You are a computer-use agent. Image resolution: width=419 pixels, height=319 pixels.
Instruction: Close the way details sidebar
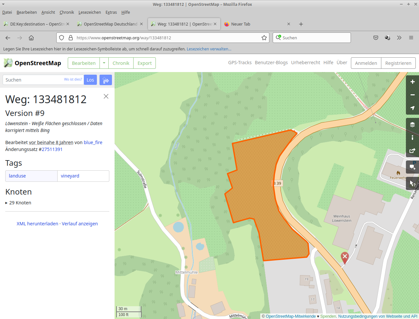point(106,96)
